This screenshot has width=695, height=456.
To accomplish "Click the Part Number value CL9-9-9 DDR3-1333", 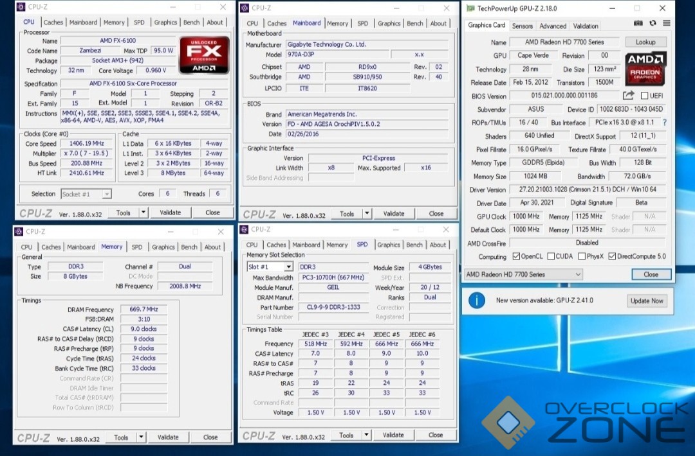I will click(333, 307).
